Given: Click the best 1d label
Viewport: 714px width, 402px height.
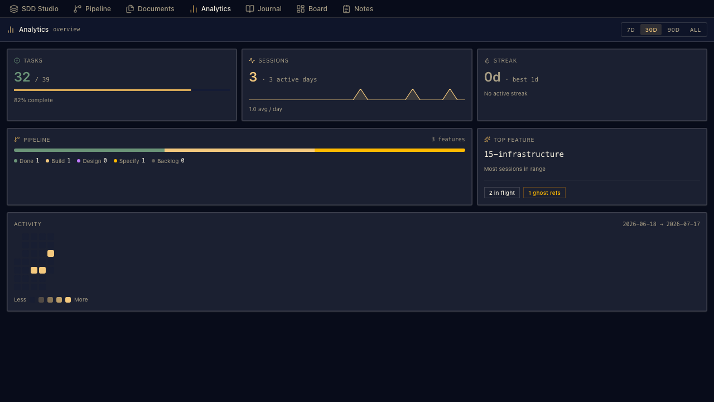Looking at the screenshot, I should pyautogui.click(x=525, y=79).
